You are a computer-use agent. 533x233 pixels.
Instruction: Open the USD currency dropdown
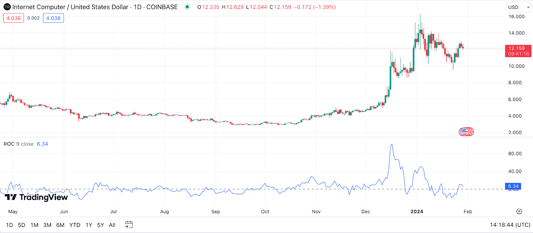(519, 7)
